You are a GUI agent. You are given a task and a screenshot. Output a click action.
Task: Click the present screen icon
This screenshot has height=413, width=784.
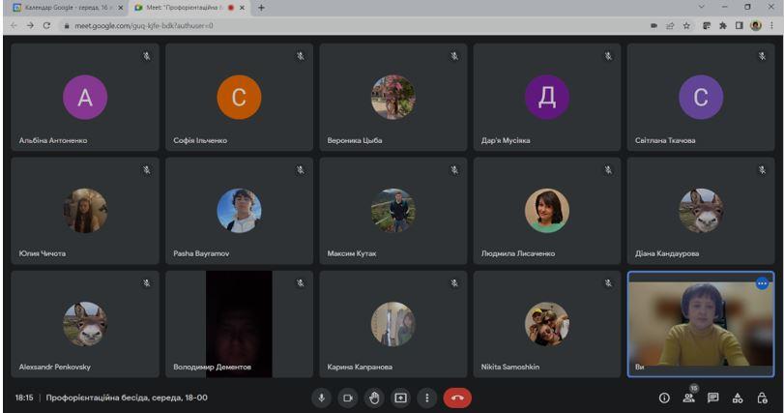coord(399,397)
